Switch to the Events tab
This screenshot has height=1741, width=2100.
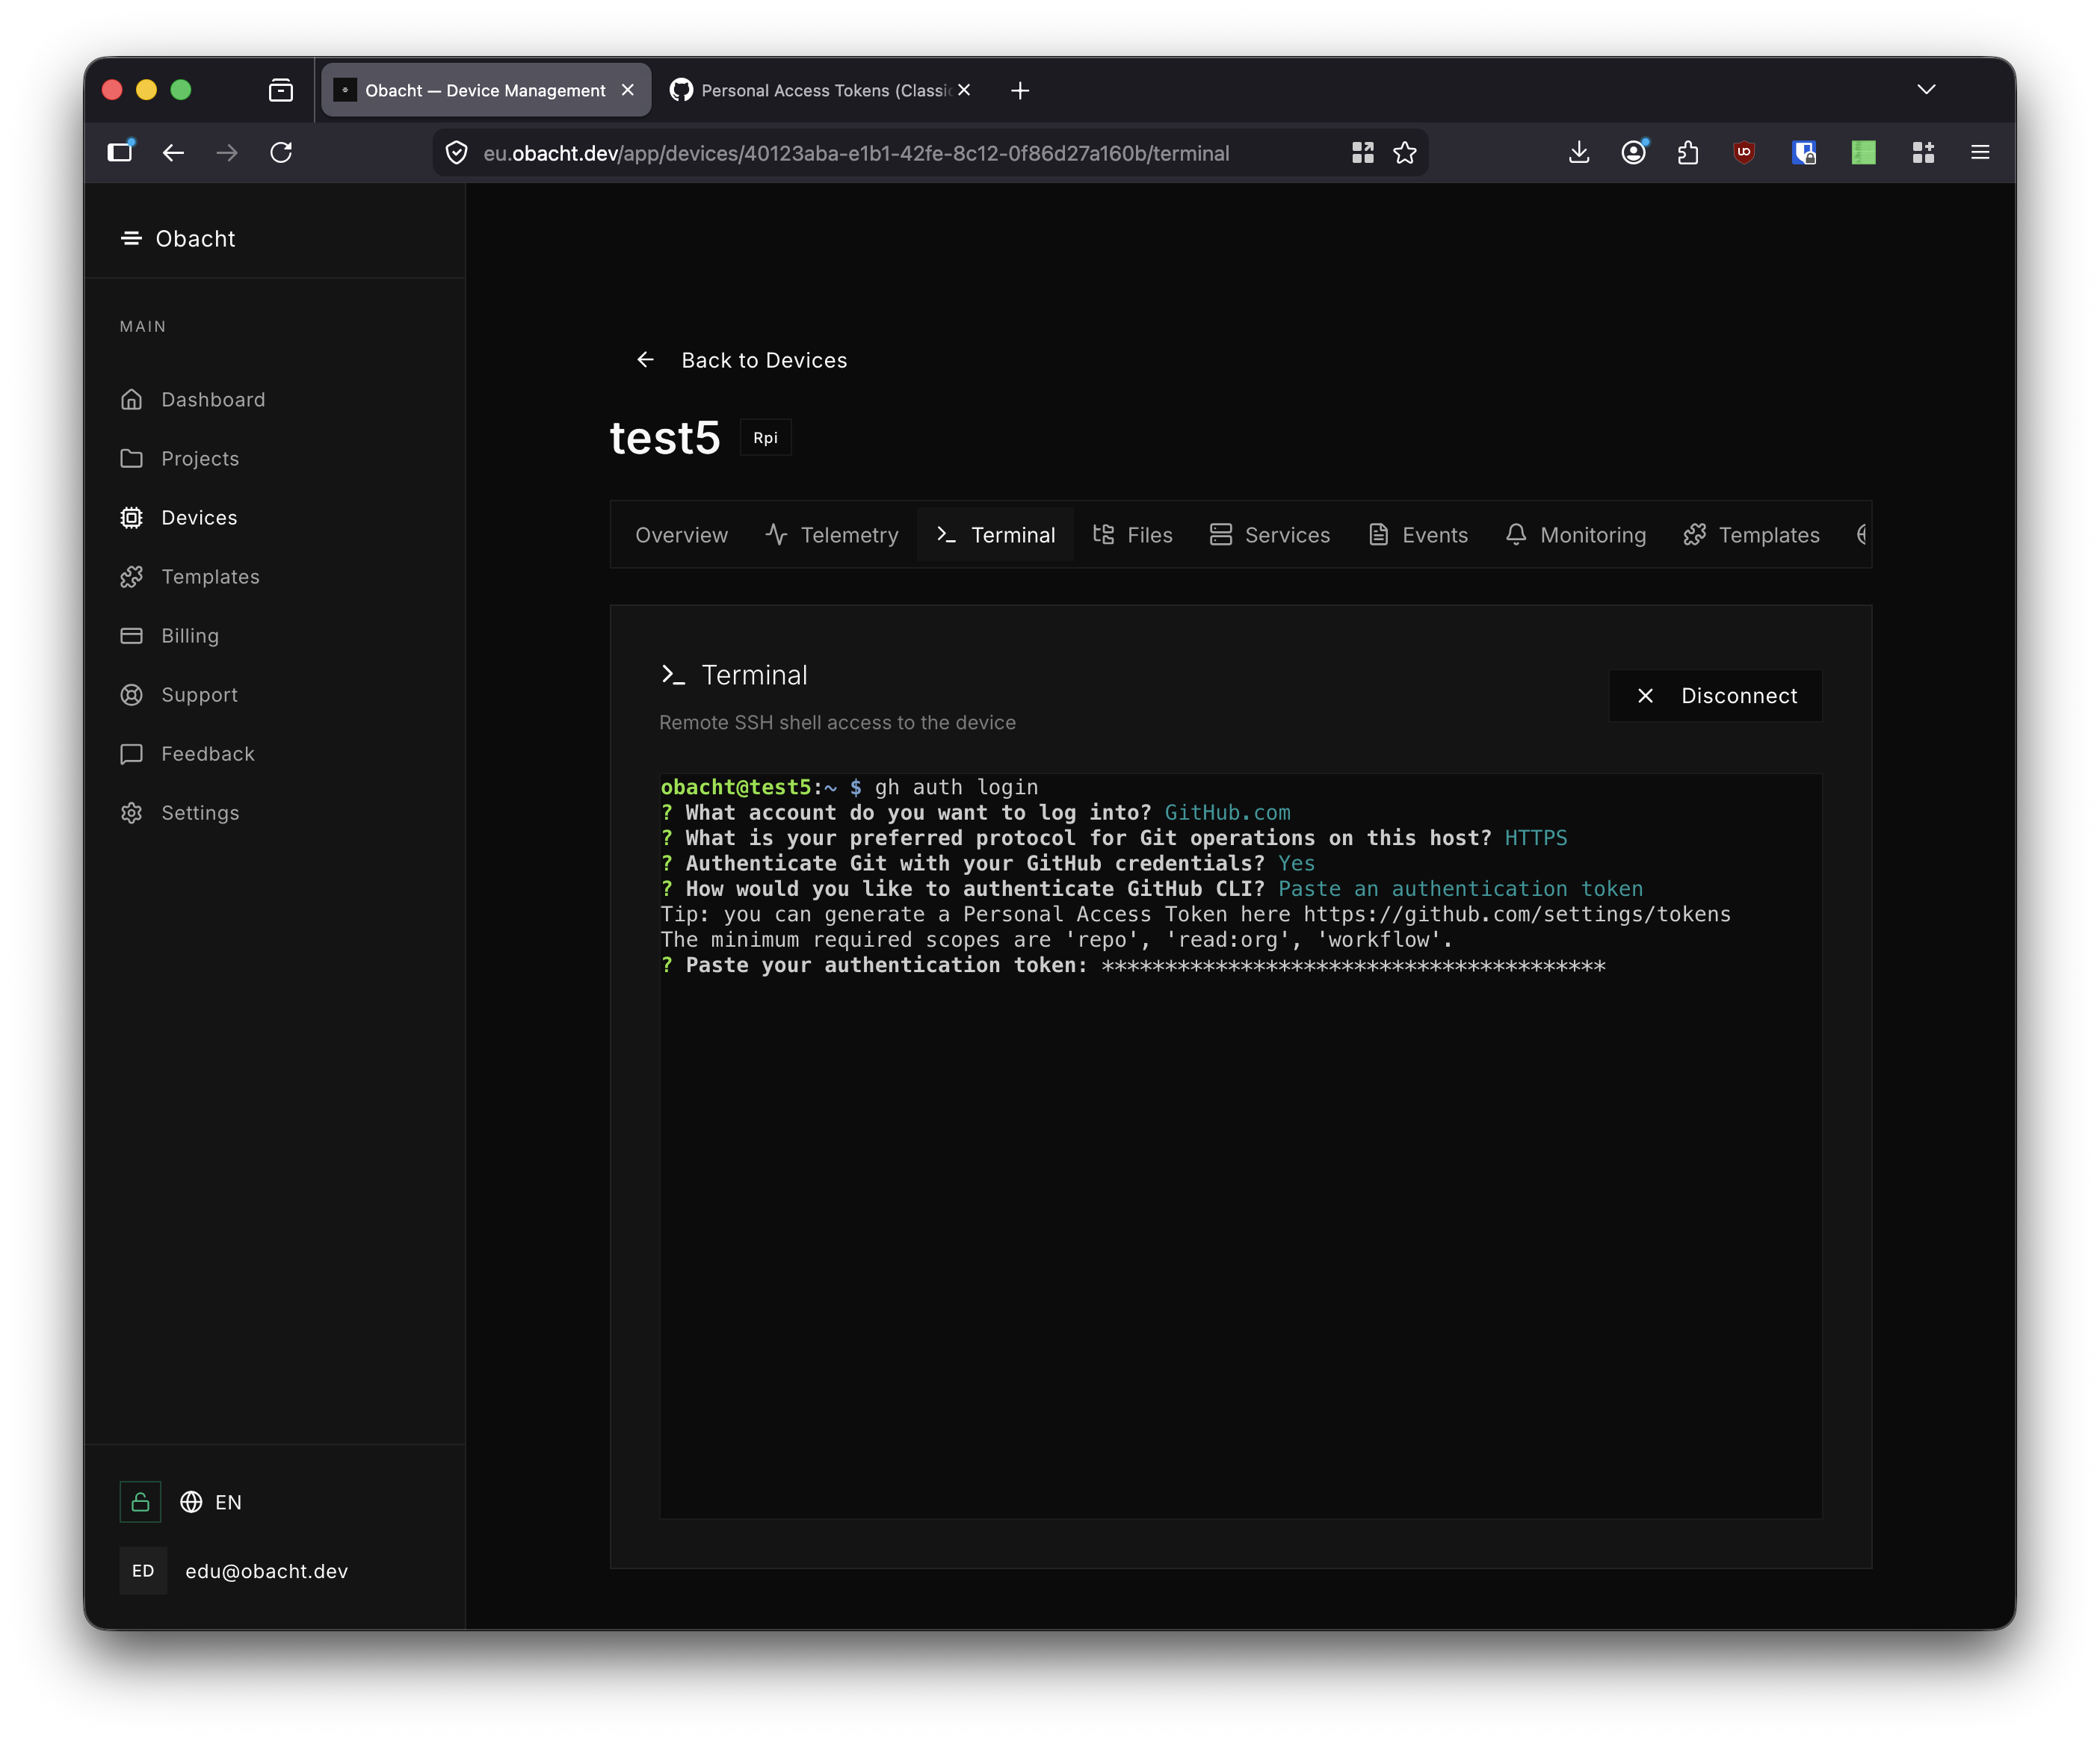point(1418,535)
